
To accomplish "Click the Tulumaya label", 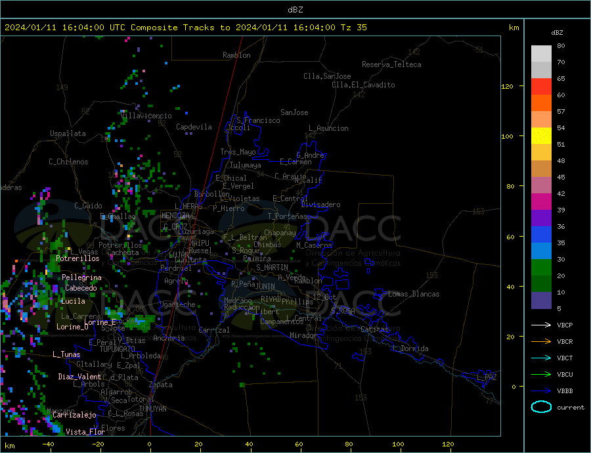I will pyautogui.click(x=246, y=165).
